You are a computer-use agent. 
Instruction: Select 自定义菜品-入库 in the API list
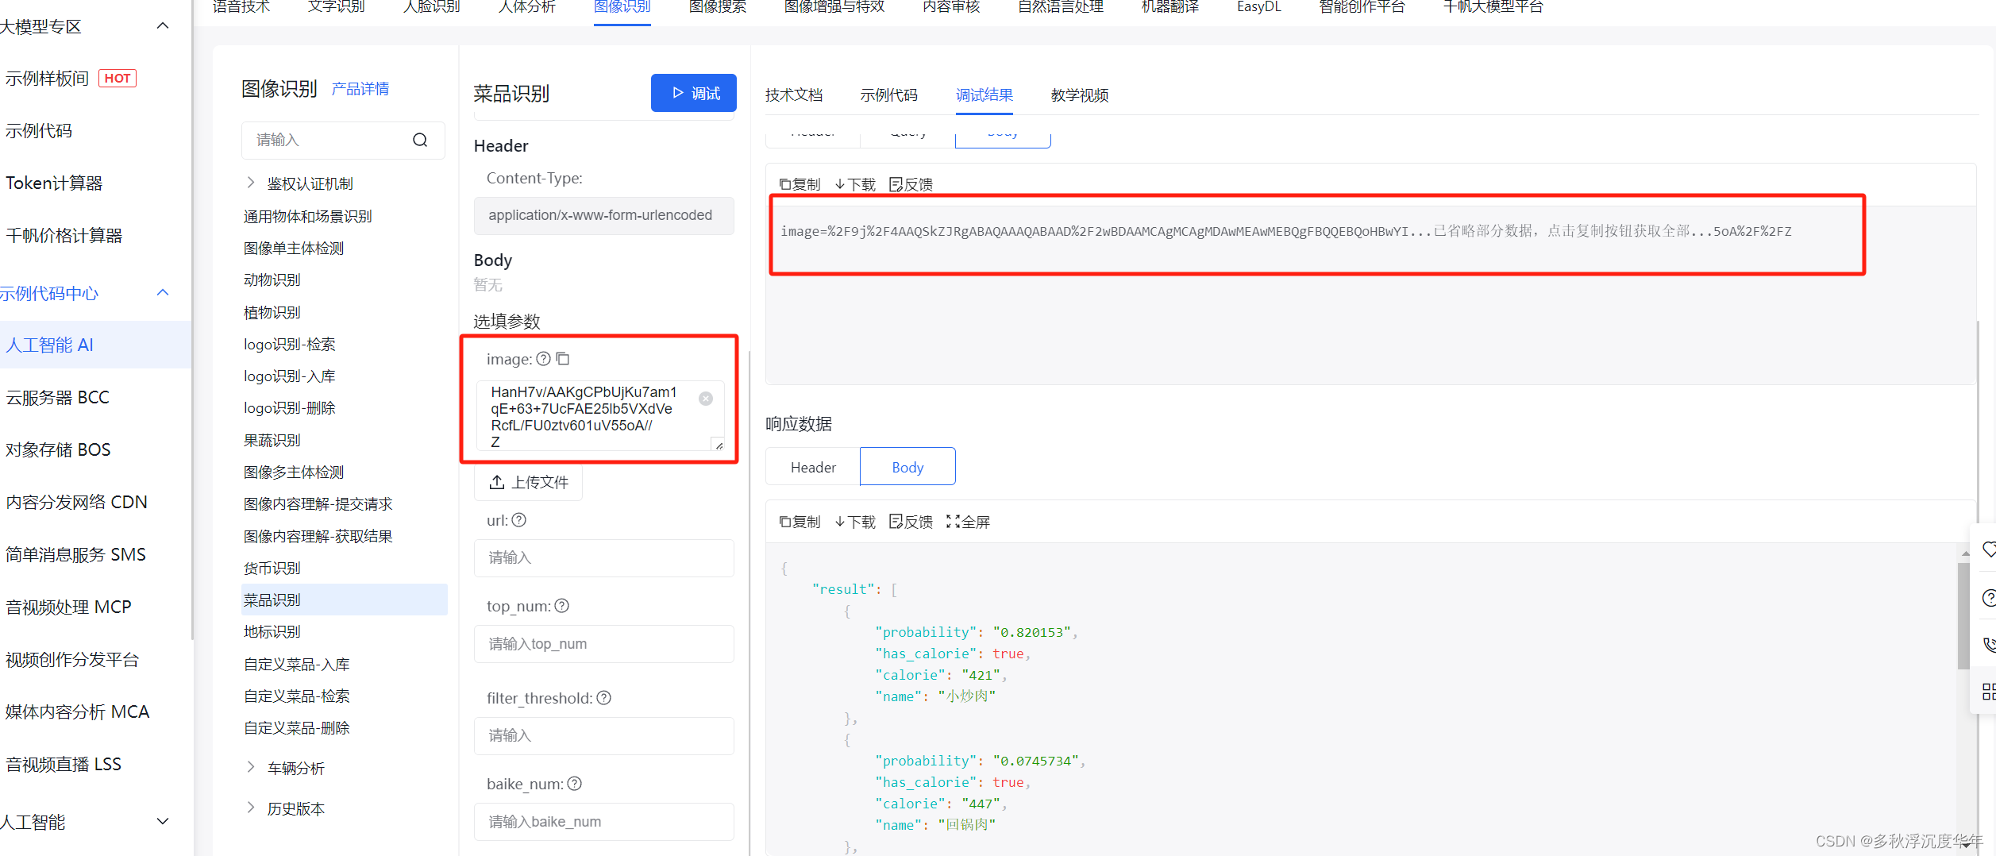coord(297,664)
